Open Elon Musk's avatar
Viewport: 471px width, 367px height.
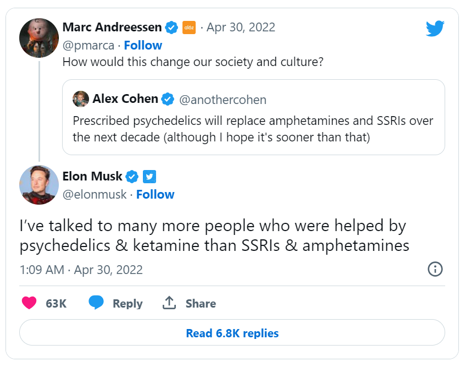38,185
